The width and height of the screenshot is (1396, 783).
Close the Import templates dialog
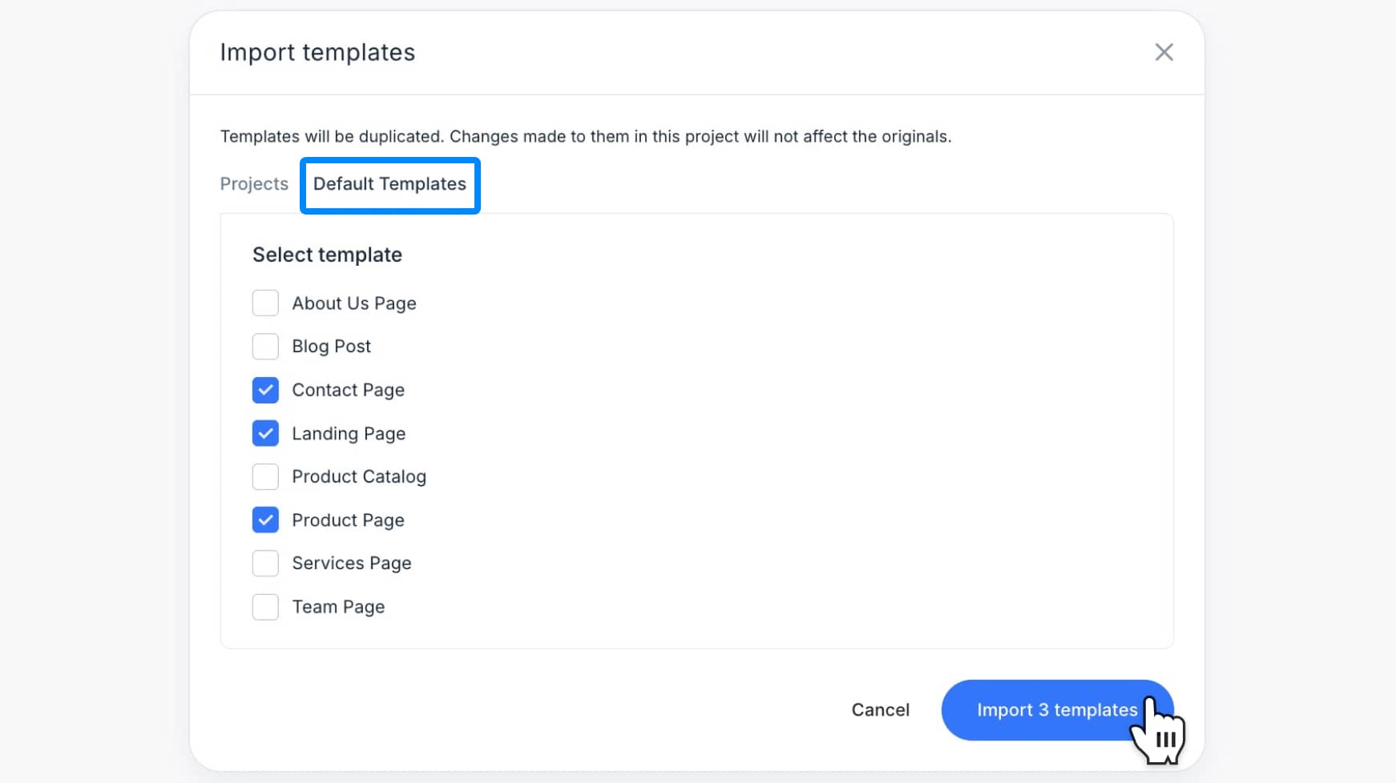1164,52
